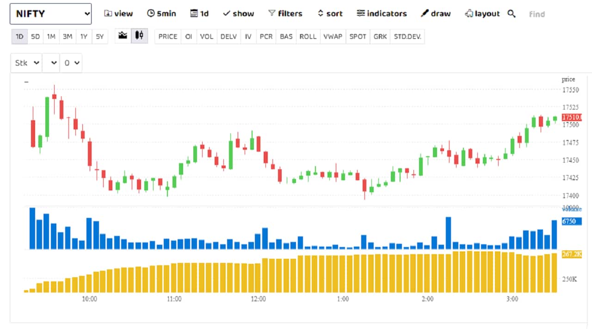The width and height of the screenshot is (592, 329).
Task: Open the 5min interval clock selector
Action: (151, 14)
